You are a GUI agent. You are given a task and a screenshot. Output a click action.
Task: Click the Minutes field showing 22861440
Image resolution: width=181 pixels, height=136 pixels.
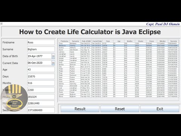(41, 103)
